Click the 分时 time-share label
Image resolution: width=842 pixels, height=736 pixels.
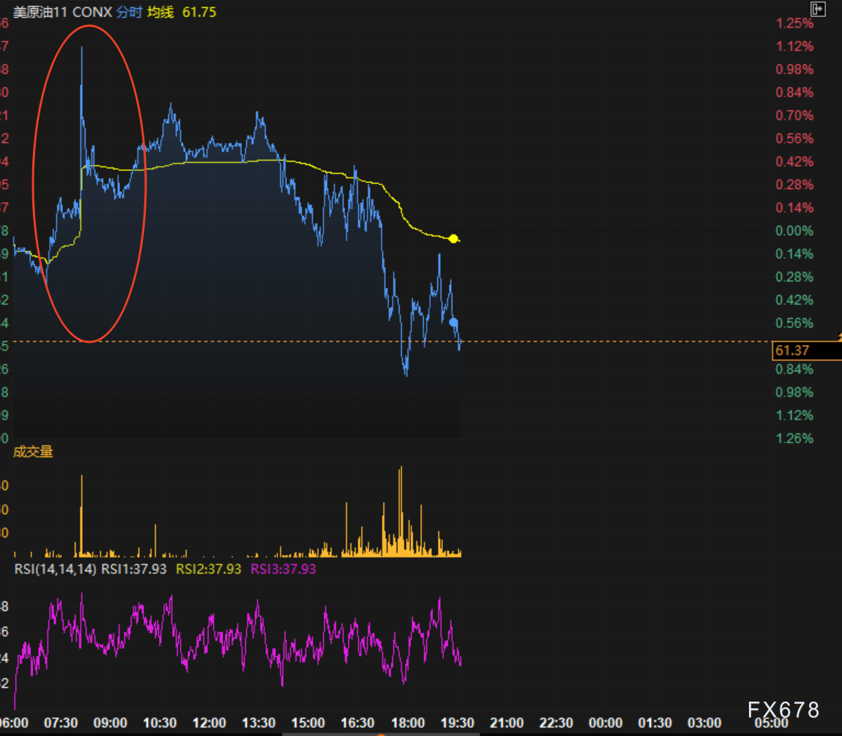coord(129,12)
